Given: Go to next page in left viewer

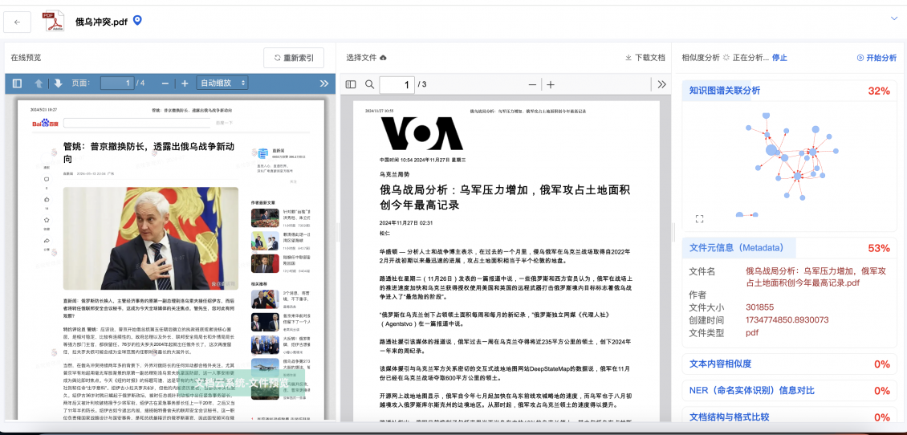Looking at the screenshot, I should [58, 83].
